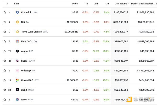Viewport: 157px width, 105px height.
Task: Favorite Chainlink with its star
Action: click(5, 12)
